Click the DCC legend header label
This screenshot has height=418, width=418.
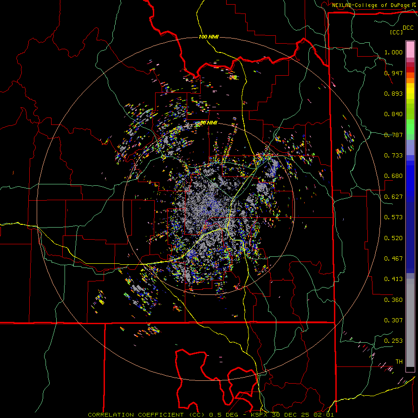[x=408, y=28]
